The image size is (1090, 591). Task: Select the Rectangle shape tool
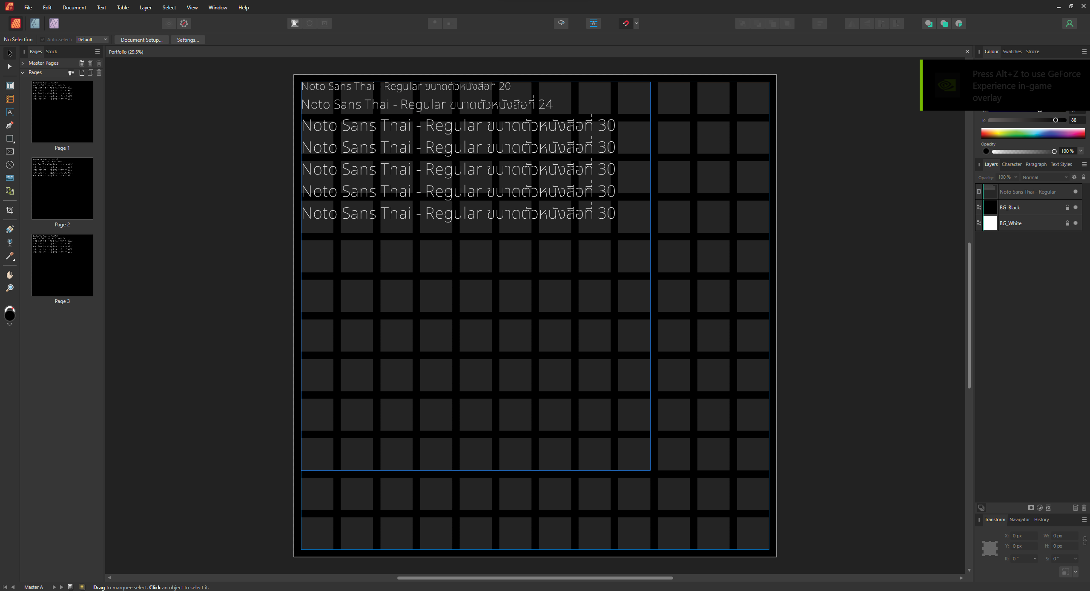[x=10, y=138]
